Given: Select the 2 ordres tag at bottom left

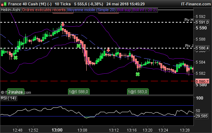Looking at the screenshot, I should (16, 92).
